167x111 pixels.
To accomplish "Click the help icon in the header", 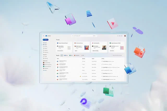I will click(x=122, y=36).
